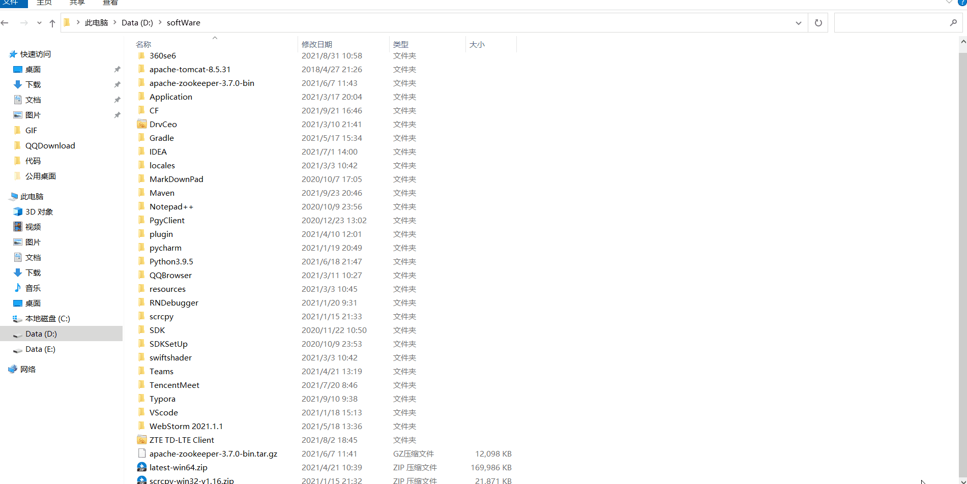The width and height of the screenshot is (967, 484).
Task: Open GIF folder in sidebar
Action: point(31,131)
